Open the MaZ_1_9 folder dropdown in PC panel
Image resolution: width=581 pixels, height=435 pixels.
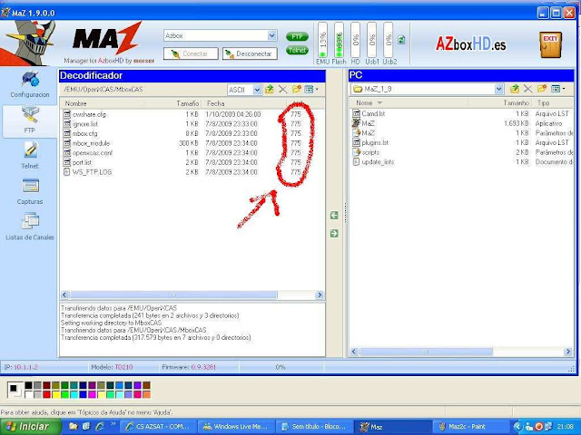tap(498, 89)
